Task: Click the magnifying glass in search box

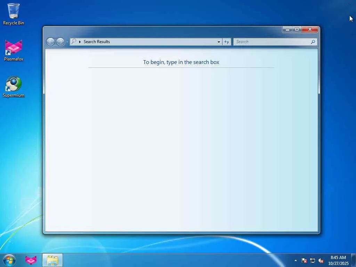Action: tap(313, 42)
